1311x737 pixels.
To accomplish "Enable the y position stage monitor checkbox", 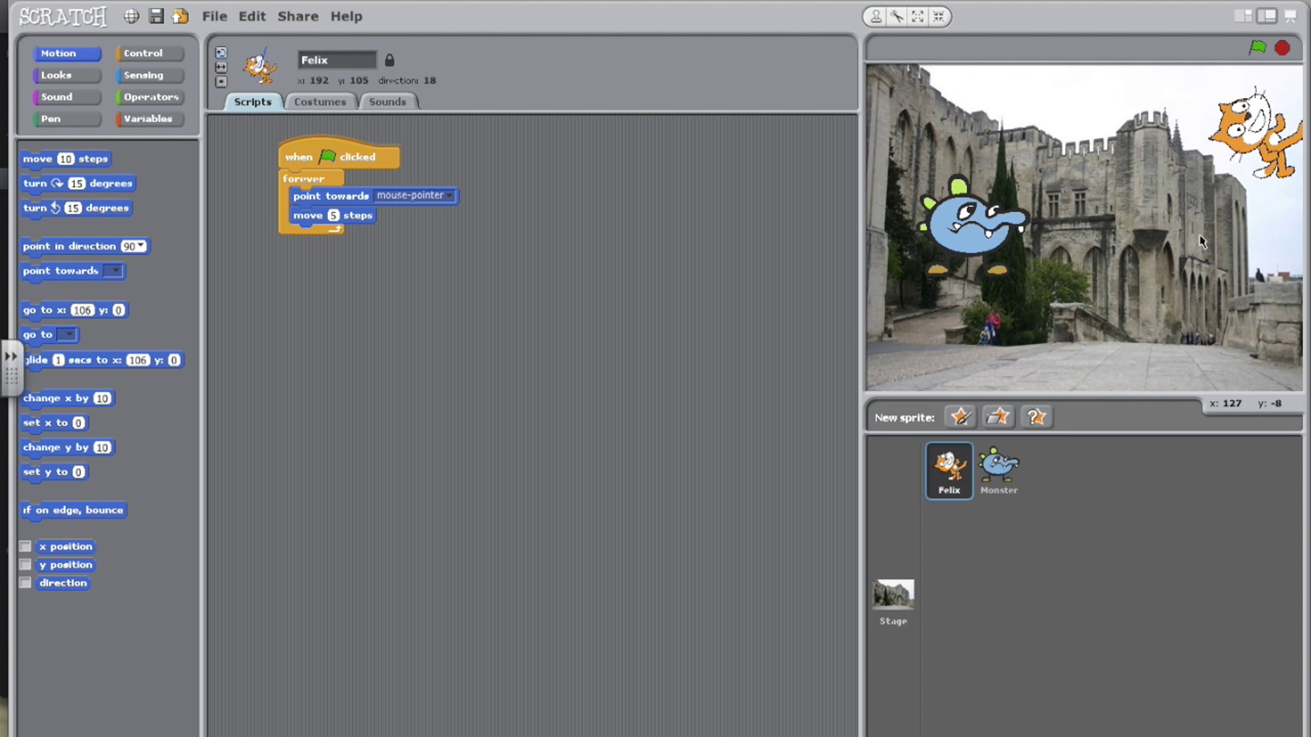I will click(x=25, y=564).
